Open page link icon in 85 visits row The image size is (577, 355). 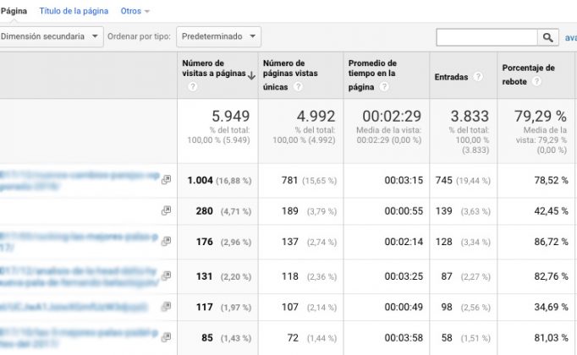(x=166, y=337)
